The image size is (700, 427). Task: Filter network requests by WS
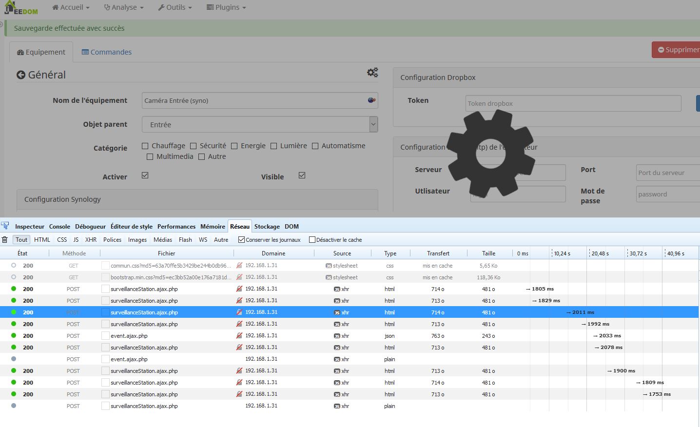coord(203,239)
